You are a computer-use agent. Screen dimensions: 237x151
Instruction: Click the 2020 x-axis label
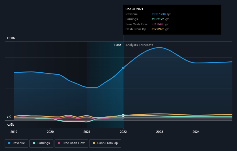coord(50,132)
